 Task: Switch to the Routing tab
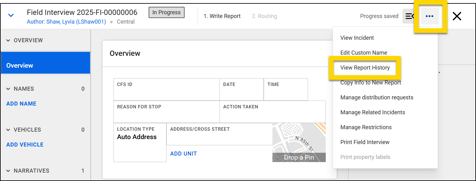click(264, 16)
